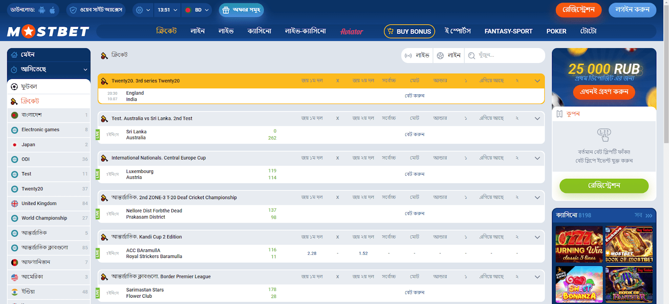Image resolution: width=669 pixels, height=304 pixels.
Task: Click the Android download icon
Action: (42, 10)
